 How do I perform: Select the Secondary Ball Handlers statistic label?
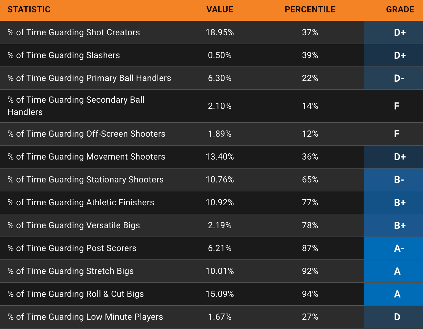(76, 106)
